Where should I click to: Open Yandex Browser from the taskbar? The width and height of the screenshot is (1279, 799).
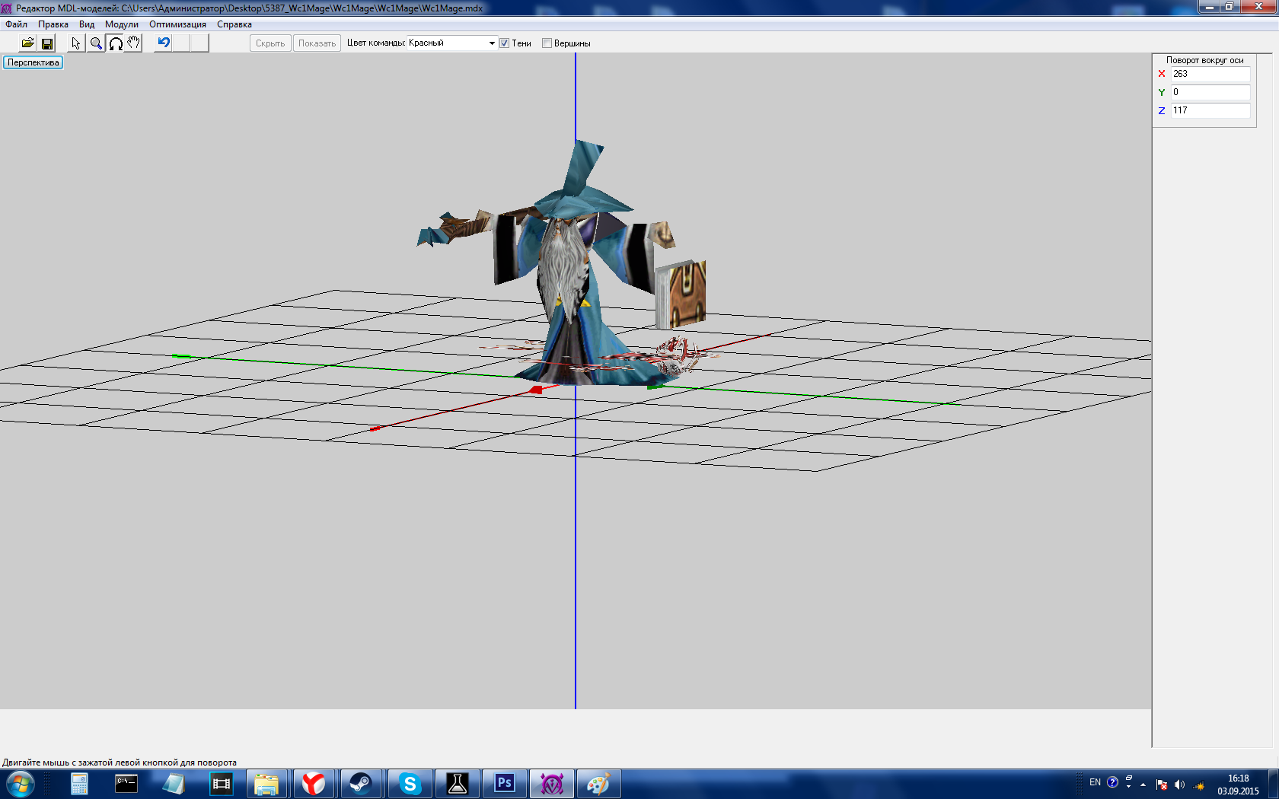pos(314,784)
